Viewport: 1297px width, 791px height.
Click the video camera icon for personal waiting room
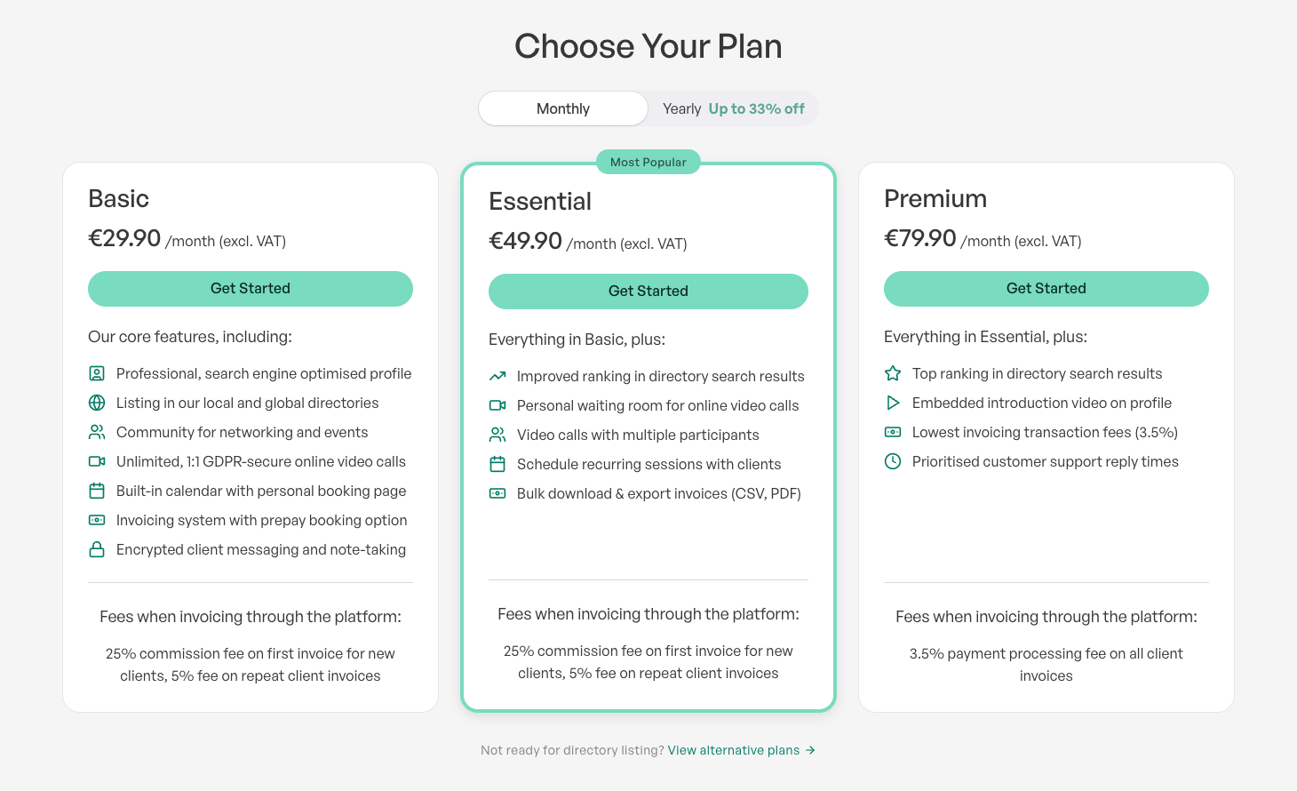click(x=497, y=406)
